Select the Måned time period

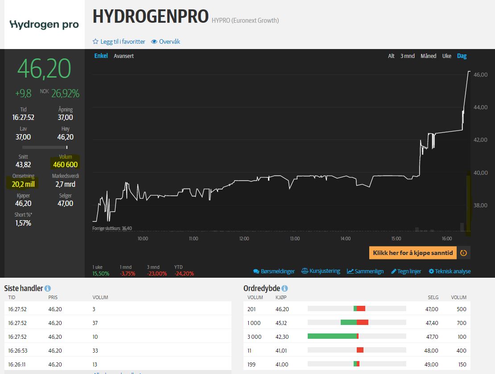coord(429,56)
